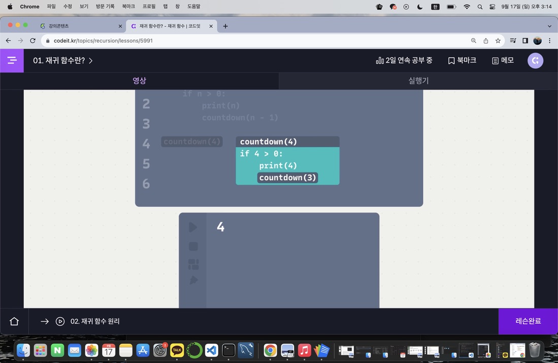Open Finder from the Dock
This screenshot has height=363, width=558.
coord(23,350)
